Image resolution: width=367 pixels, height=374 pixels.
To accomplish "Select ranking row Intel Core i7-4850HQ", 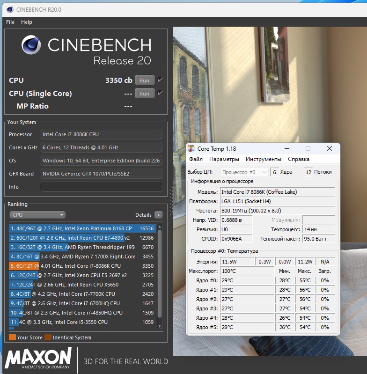I will click(x=82, y=313).
